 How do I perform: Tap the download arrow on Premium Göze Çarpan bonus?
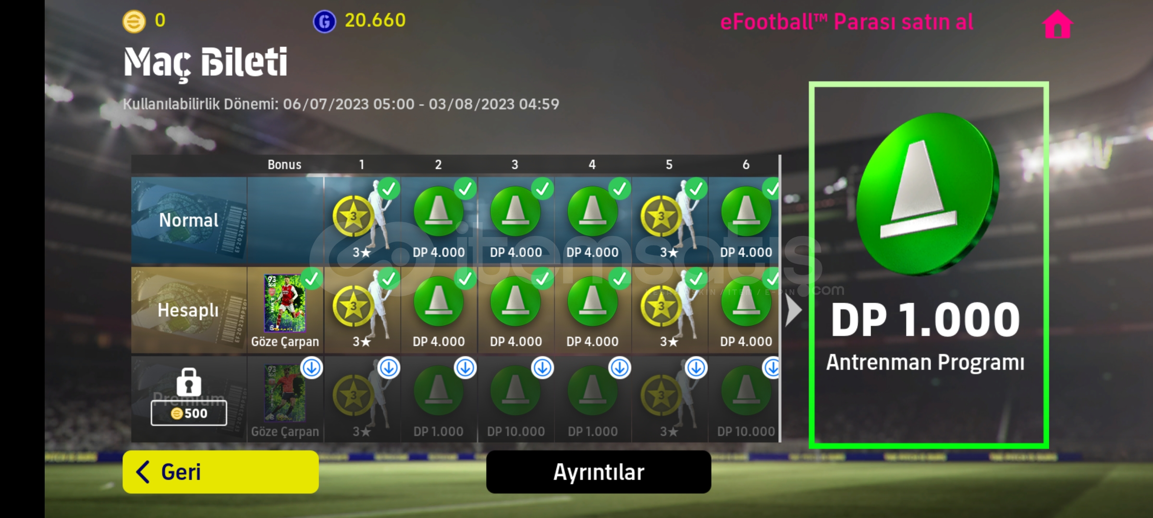coord(312,368)
